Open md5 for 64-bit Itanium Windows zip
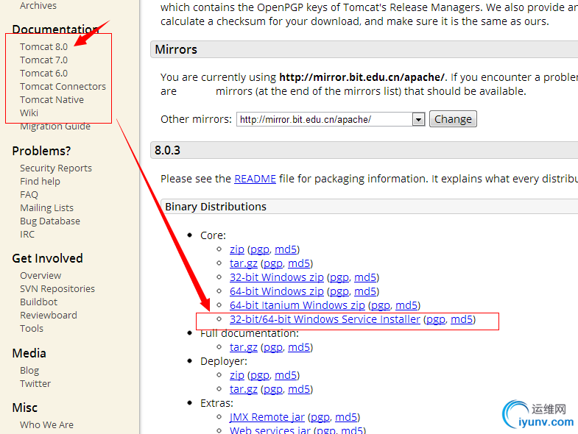The height and width of the screenshot is (434, 578). [x=406, y=305]
